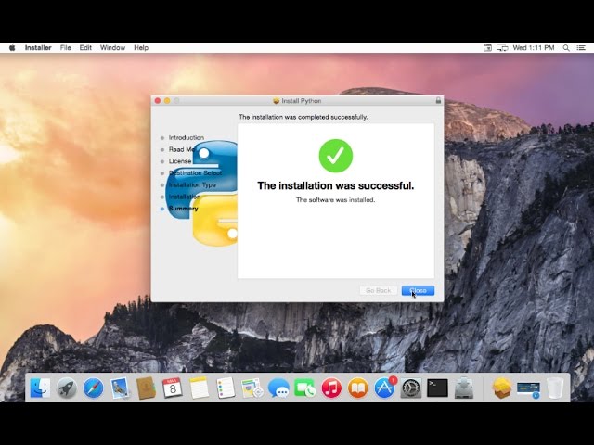
Task: Open the Apple menu
Action: 12,48
